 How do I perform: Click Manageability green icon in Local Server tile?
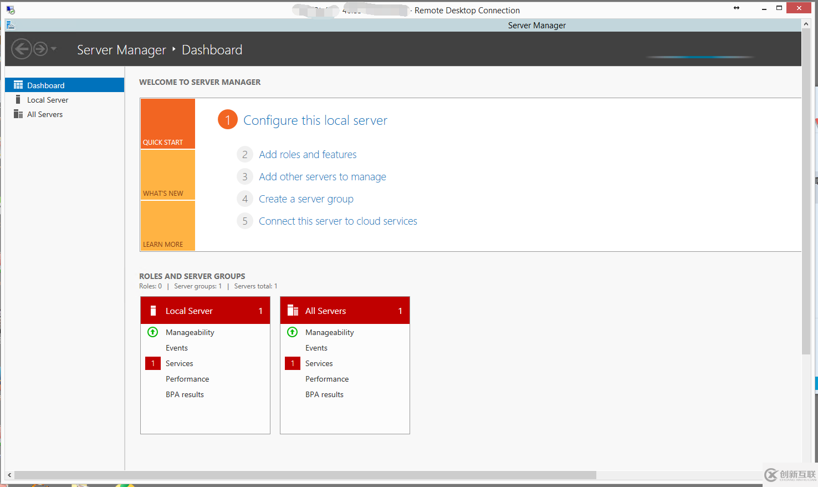[153, 332]
